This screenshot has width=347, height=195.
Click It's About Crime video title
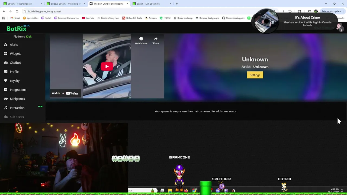tap(307, 18)
